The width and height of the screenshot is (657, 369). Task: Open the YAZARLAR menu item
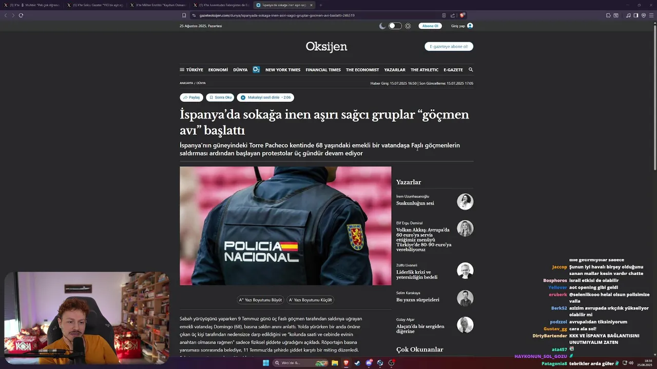point(395,70)
